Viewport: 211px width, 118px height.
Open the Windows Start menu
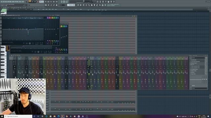2,116
